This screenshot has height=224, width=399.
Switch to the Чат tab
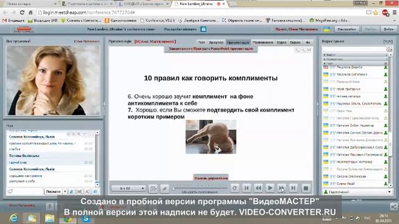point(201,42)
